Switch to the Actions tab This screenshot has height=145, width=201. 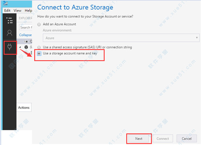[24, 108]
